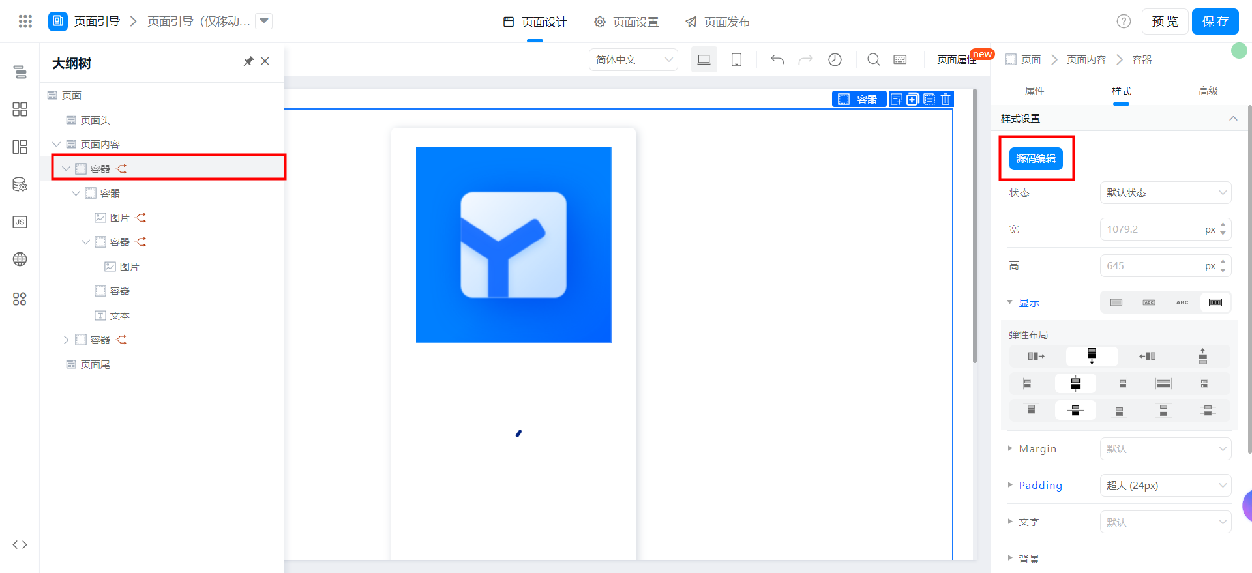Open the data source sidebar icon
This screenshot has width=1252, height=573.
click(x=20, y=184)
